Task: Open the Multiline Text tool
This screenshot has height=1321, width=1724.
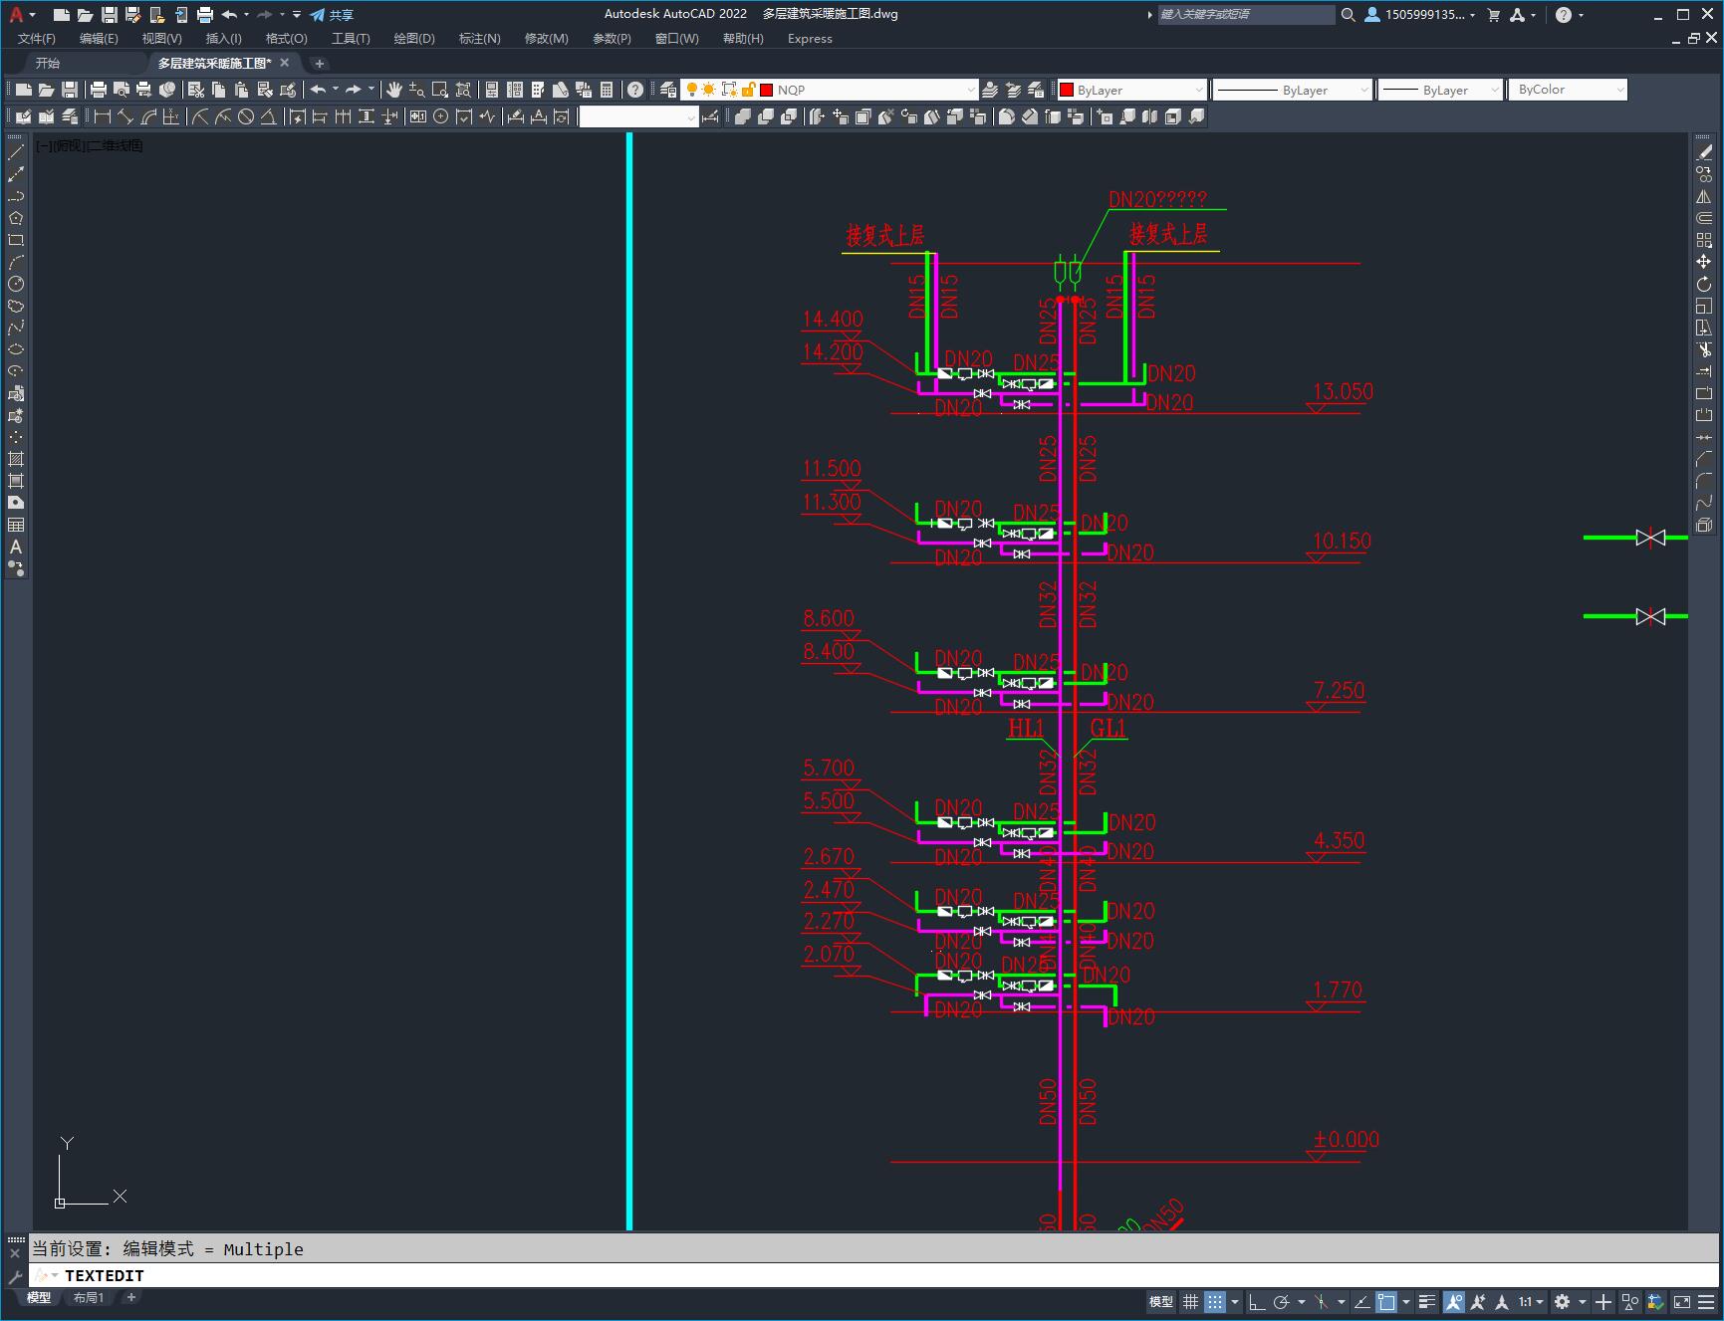Action: pyautogui.click(x=16, y=547)
